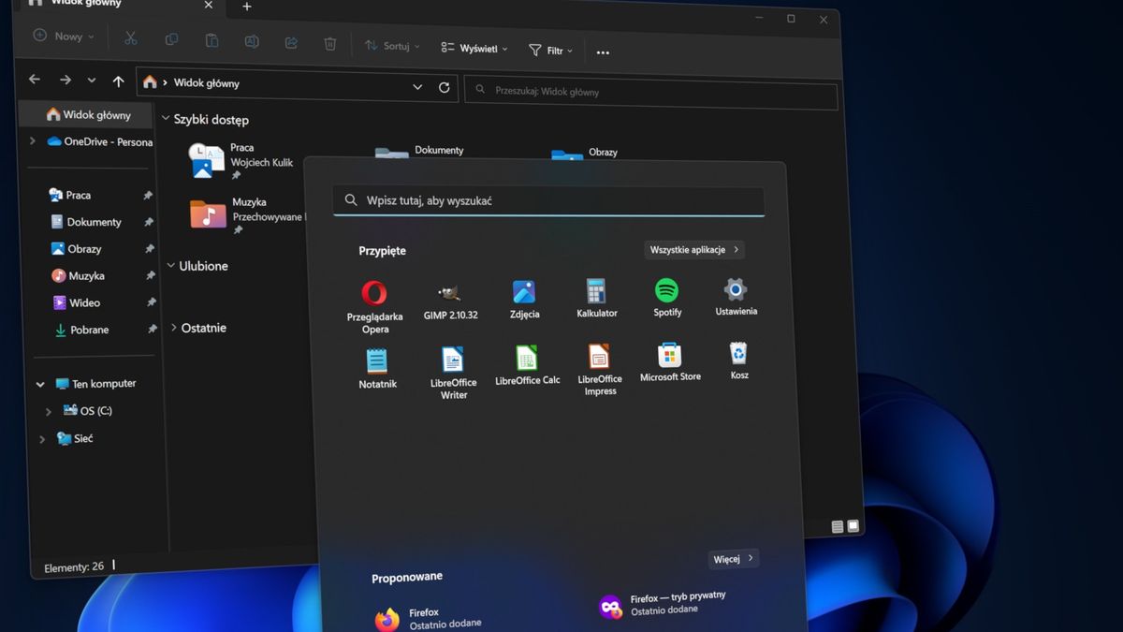Image resolution: width=1123 pixels, height=632 pixels.
Task: Expand the Ostatnie section
Action: [x=174, y=328]
